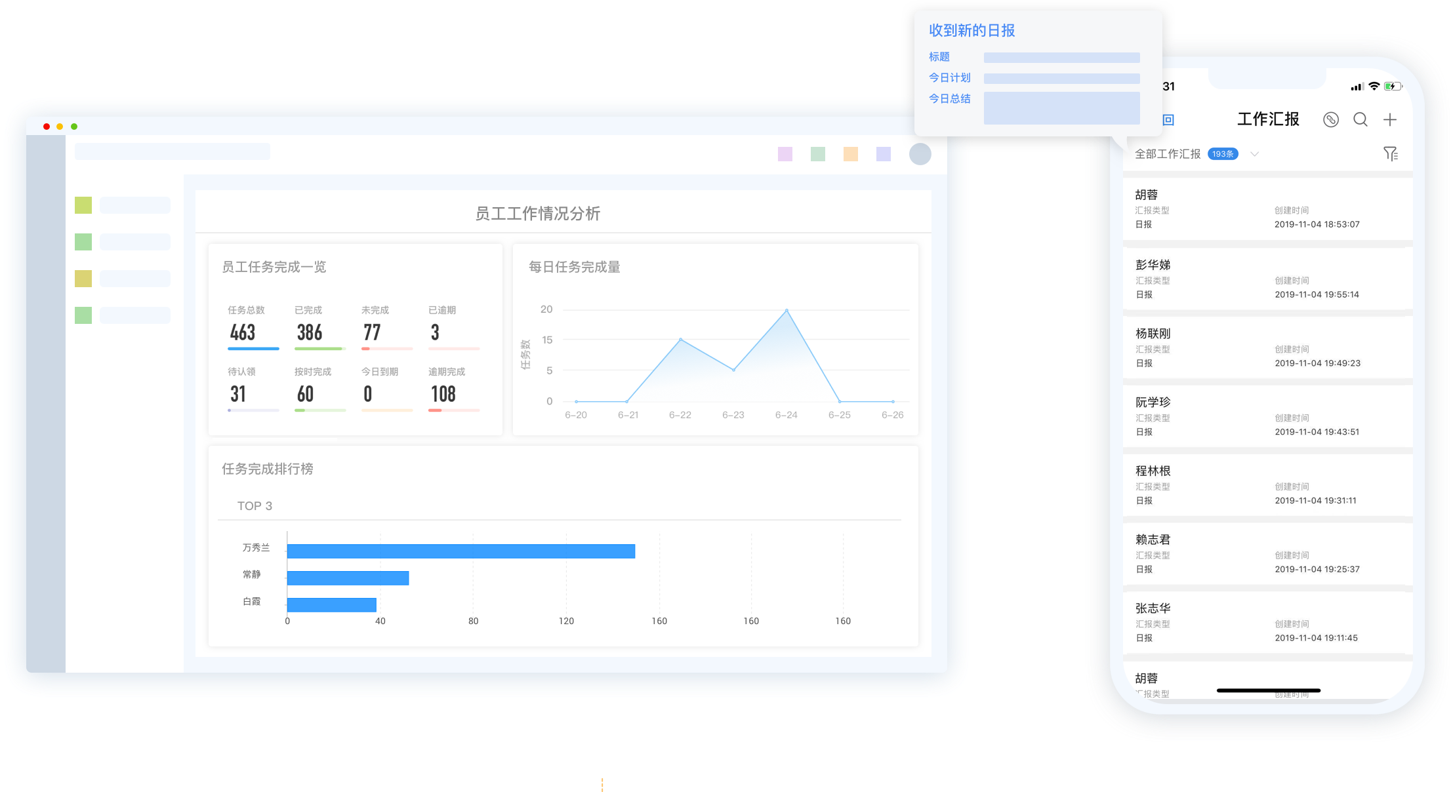
Task: Click the settings/mute icon next to search
Action: [1331, 119]
